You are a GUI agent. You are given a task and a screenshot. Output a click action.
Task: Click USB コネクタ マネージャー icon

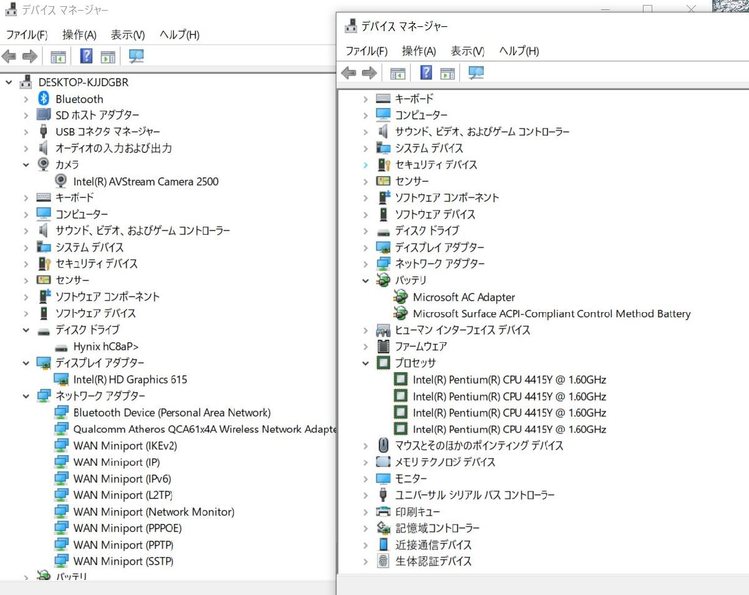tap(44, 132)
